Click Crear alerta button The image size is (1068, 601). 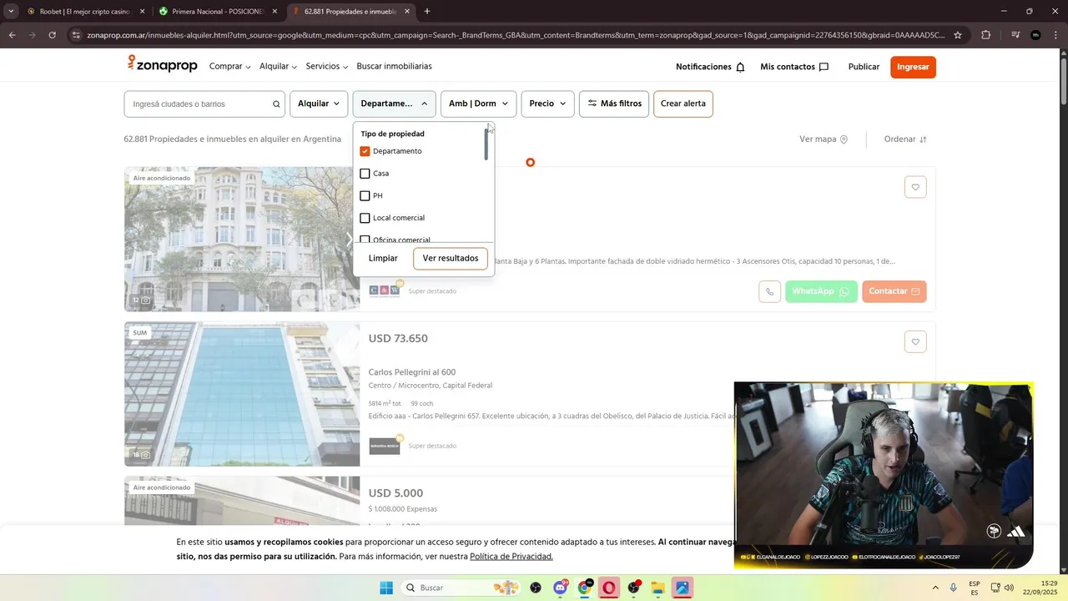click(x=683, y=104)
